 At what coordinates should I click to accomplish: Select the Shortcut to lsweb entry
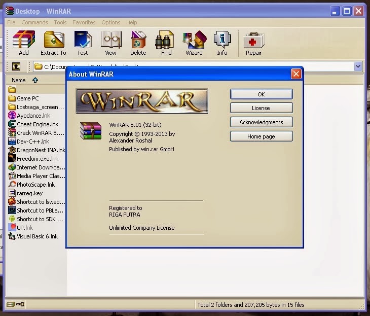(x=36, y=202)
